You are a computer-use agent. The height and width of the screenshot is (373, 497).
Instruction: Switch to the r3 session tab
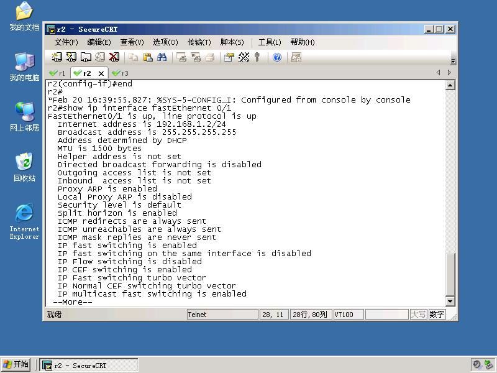coord(121,73)
